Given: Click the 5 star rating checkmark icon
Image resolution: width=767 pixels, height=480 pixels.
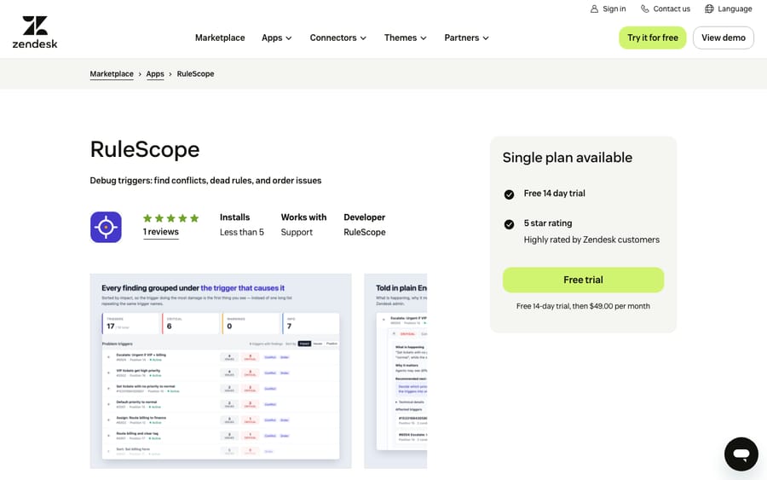Looking at the screenshot, I should [x=509, y=224].
